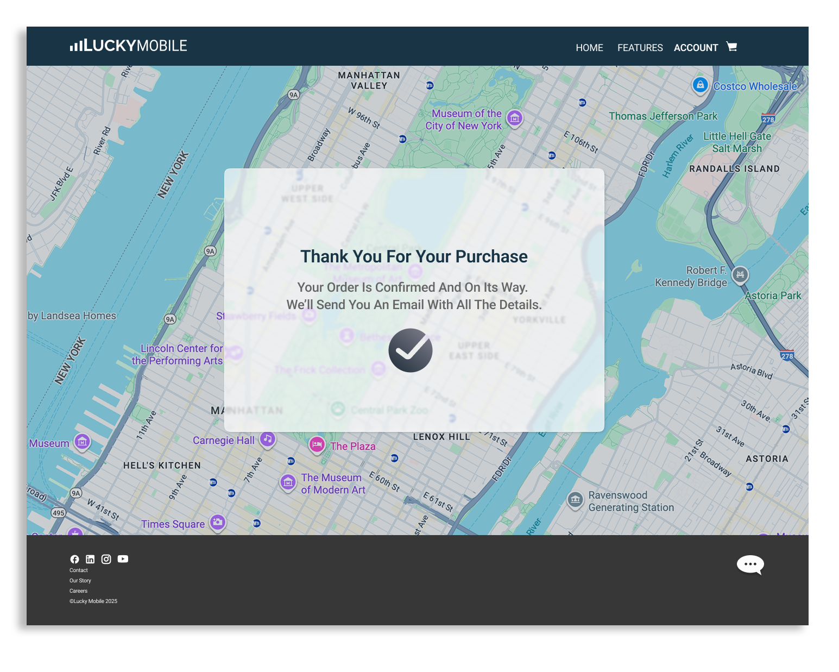Open the ACCOUNT menu item
The width and height of the screenshot is (839, 672).
pos(696,48)
